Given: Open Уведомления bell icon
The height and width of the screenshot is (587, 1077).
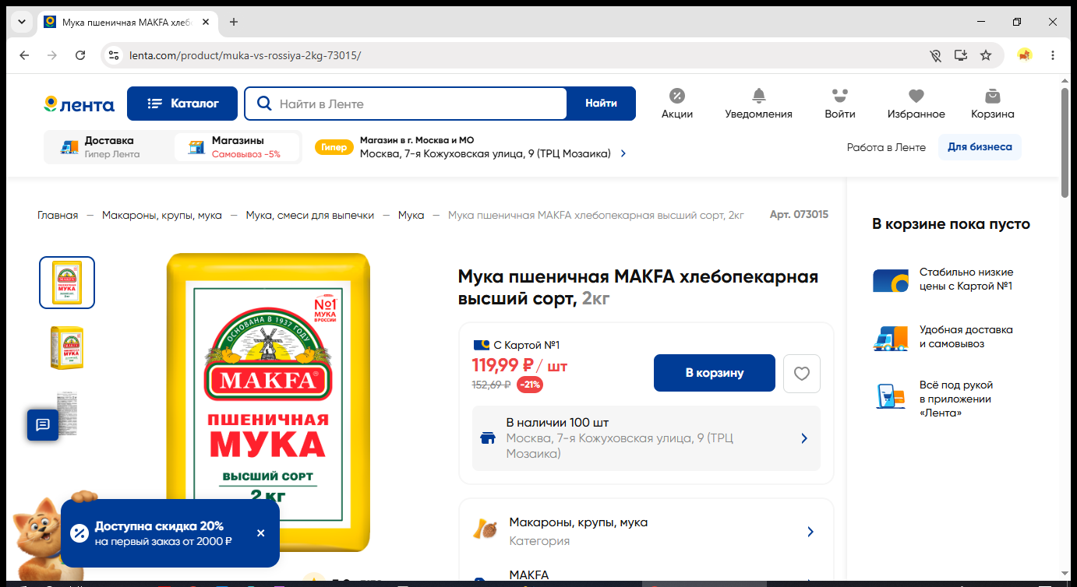Looking at the screenshot, I should pyautogui.click(x=758, y=104).
